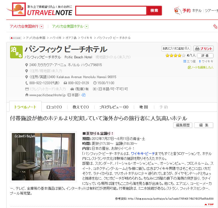Click the HOME breadcrumb icon

pos(16,38)
